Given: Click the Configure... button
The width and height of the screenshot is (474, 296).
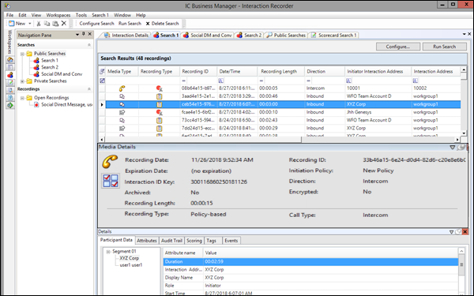Looking at the screenshot, I should pos(398,47).
